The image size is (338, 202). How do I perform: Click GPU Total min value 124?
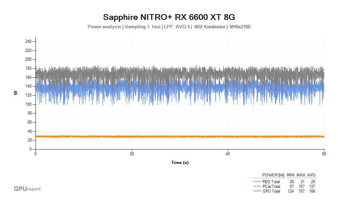pos(291,191)
